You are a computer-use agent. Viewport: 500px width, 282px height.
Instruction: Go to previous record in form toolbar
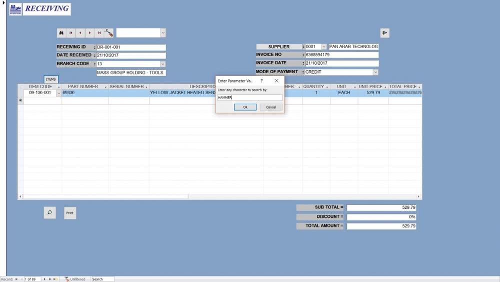[80, 33]
